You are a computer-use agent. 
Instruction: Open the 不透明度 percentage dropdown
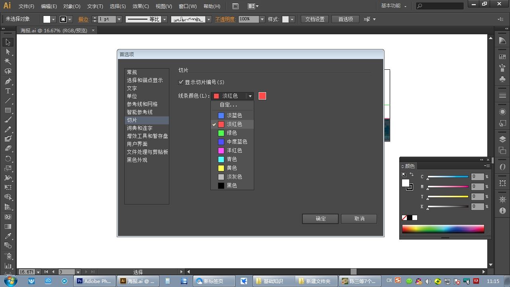[x=262, y=19]
